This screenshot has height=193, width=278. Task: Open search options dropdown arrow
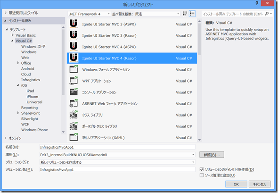tap(271, 14)
